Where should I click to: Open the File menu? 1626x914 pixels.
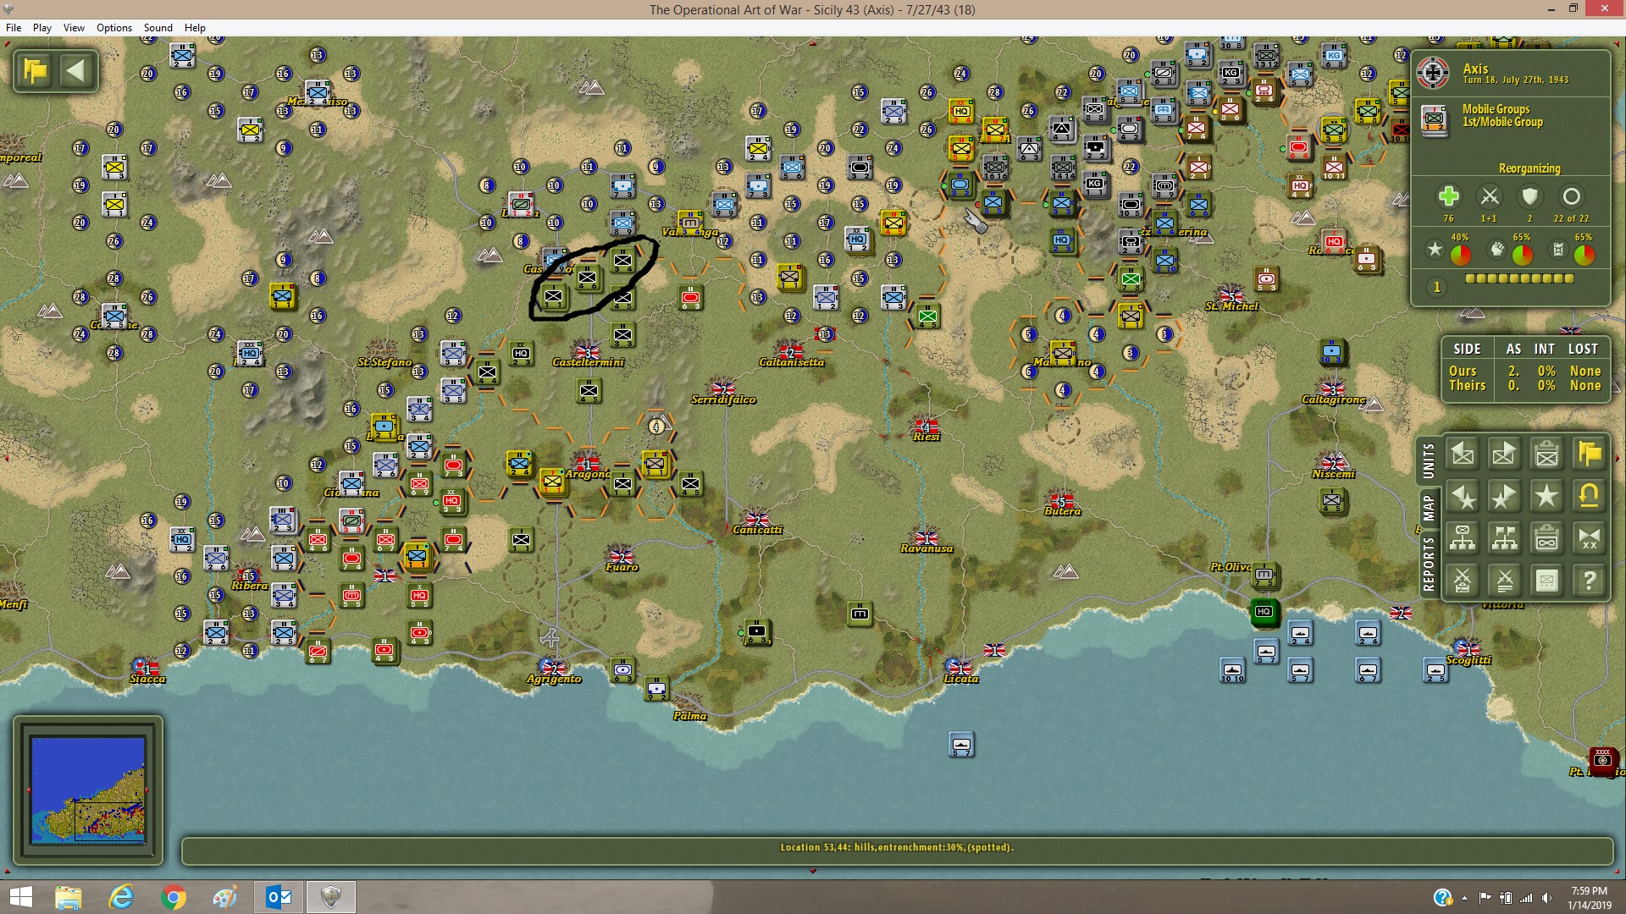tap(14, 28)
